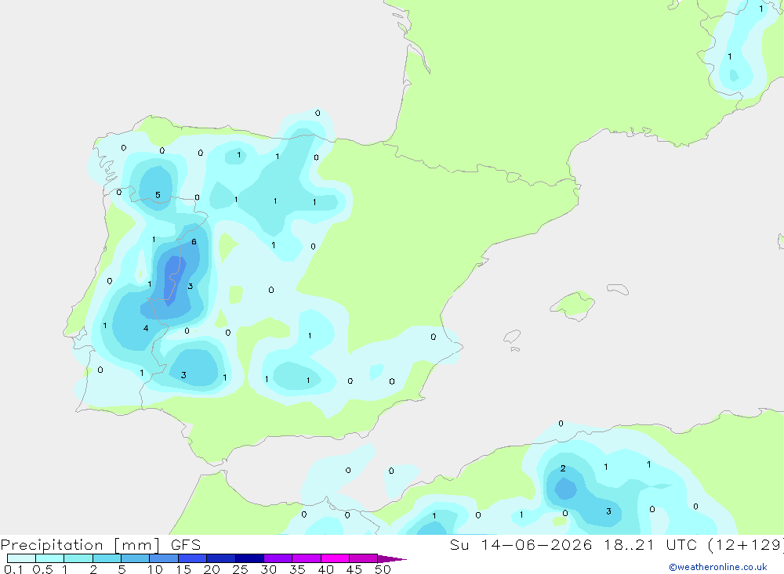Pick the 1–2 mm legend color box
784x574 pixels.
pos(78,558)
